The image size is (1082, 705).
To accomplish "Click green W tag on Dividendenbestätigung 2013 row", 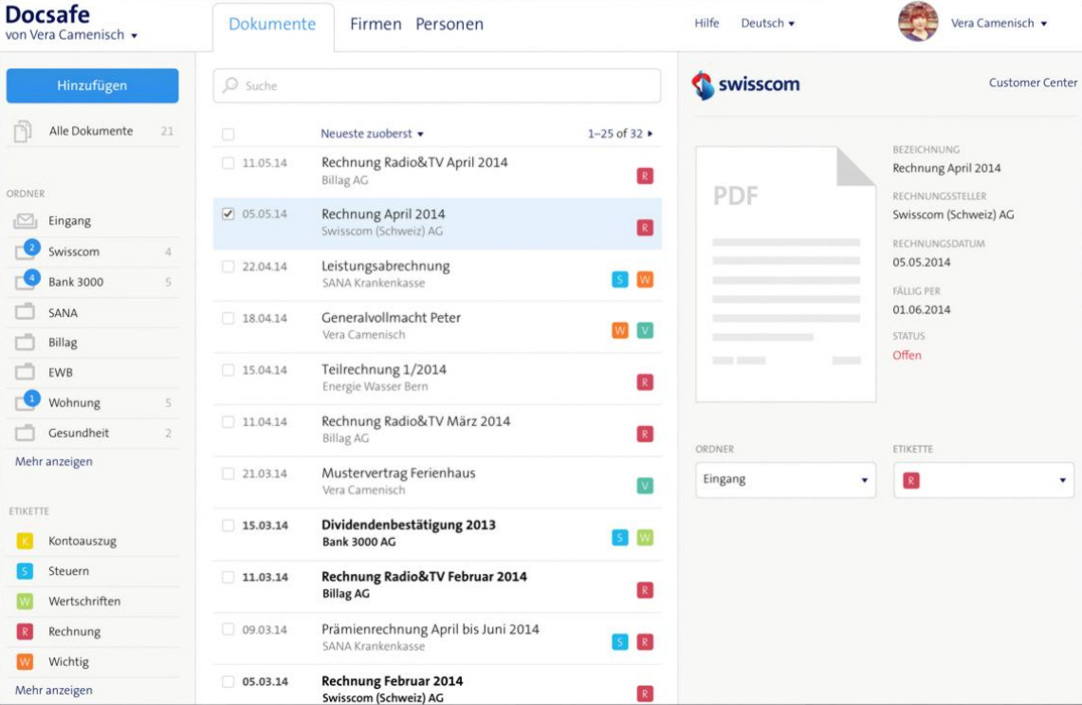I will (645, 538).
